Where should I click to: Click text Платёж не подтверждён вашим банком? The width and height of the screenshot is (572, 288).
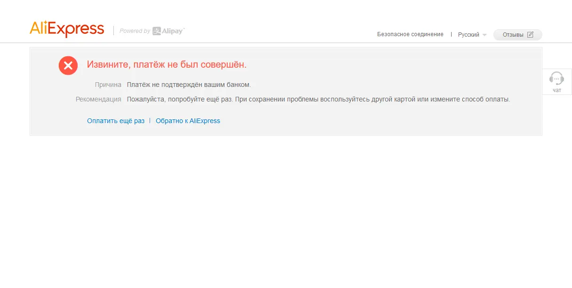coord(189,85)
